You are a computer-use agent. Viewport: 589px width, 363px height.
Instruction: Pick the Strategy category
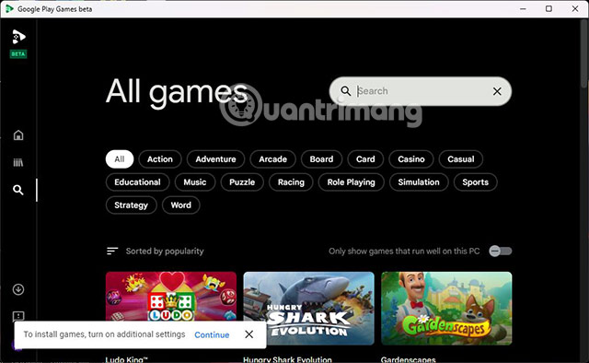(x=131, y=205)
